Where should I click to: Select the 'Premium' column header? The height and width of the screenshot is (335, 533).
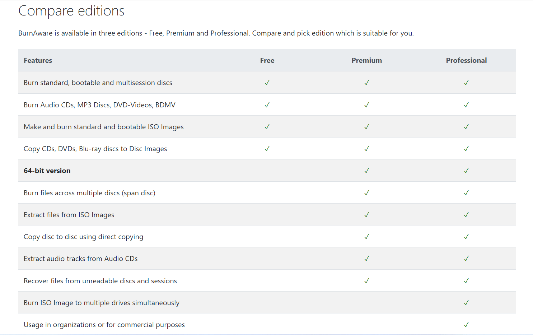click(x=367, y=60)
